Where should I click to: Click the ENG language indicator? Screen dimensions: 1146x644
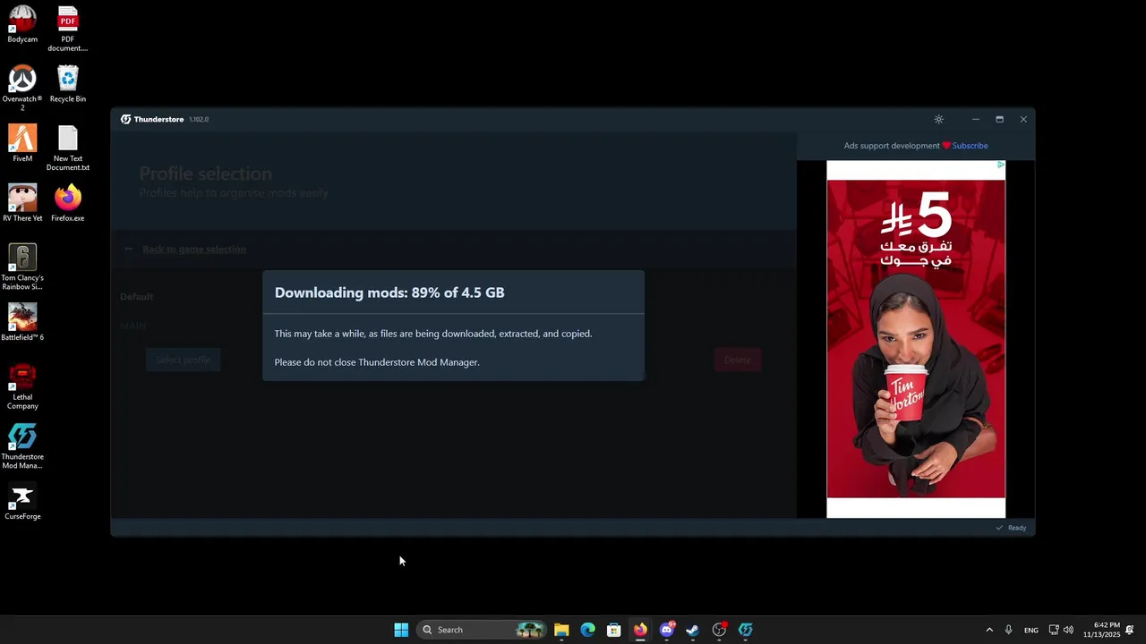tap(1031, 630)
